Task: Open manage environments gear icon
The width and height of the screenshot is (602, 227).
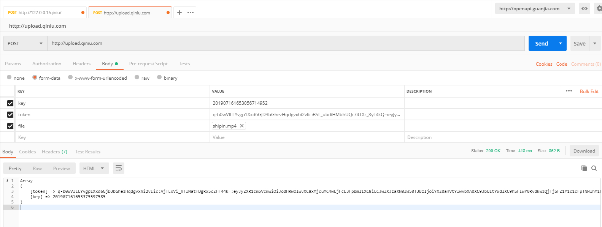Action: [x=599, y=8]
